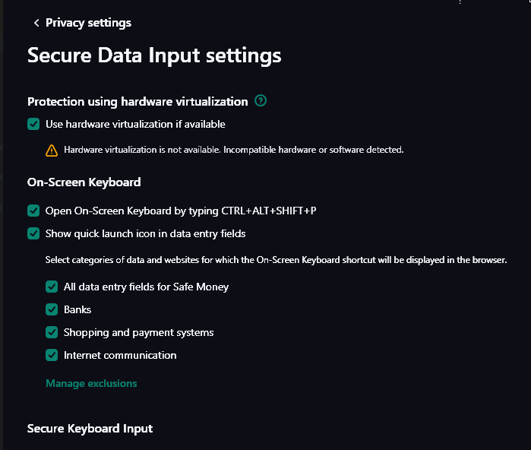Click the 'Select categories of data' description text
The width and height of the screenshot is (531, 450).
(276, 260)
